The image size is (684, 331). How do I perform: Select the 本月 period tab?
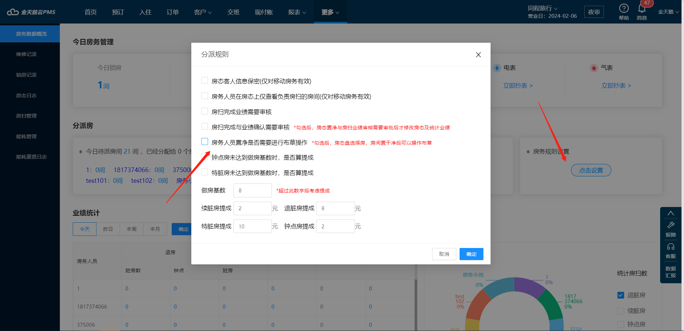[155, 229]
